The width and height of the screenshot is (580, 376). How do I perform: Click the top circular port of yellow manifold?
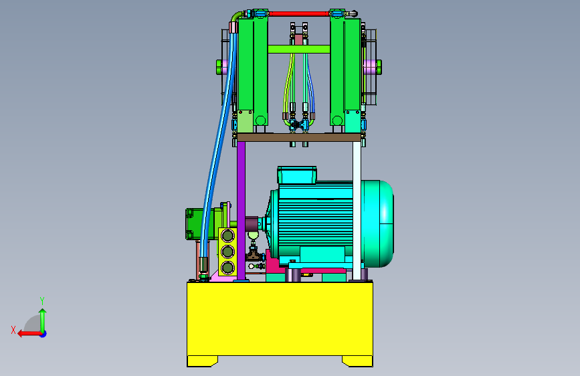pyautogui.click(x=227, y=236)
